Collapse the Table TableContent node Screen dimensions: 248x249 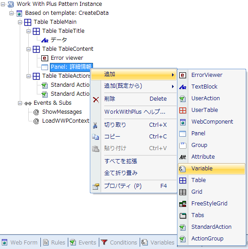pos(28,49)
